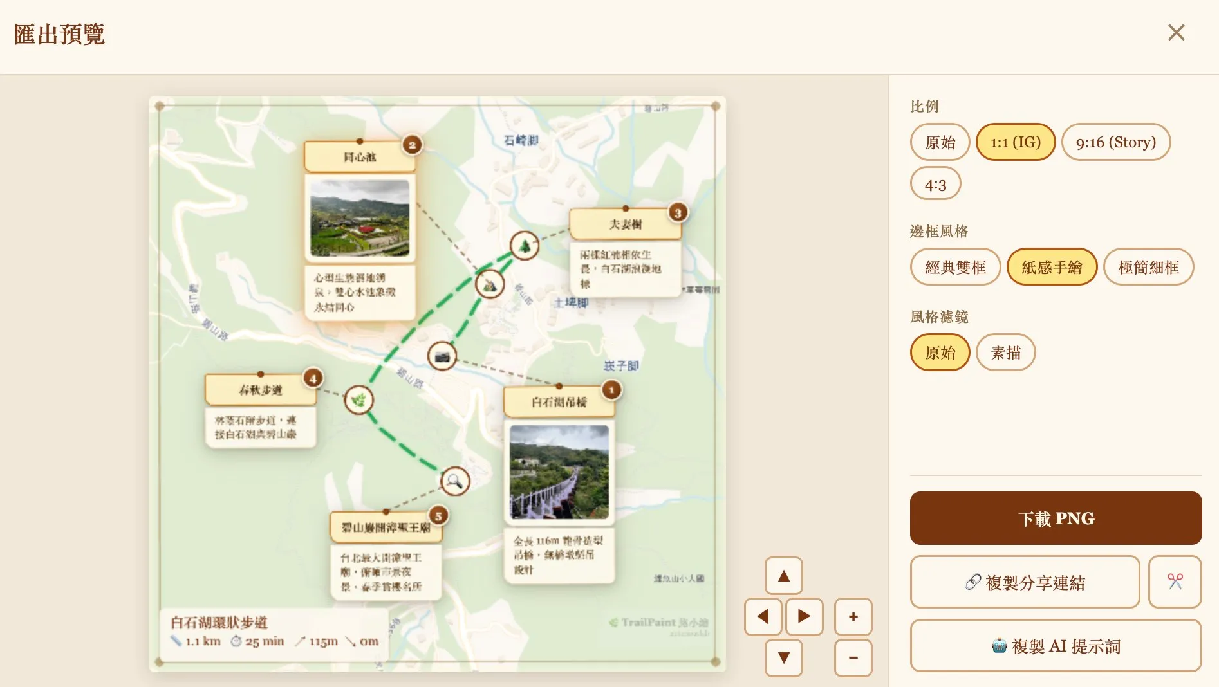Zoom in the map with the plus control

click(853, 617)
